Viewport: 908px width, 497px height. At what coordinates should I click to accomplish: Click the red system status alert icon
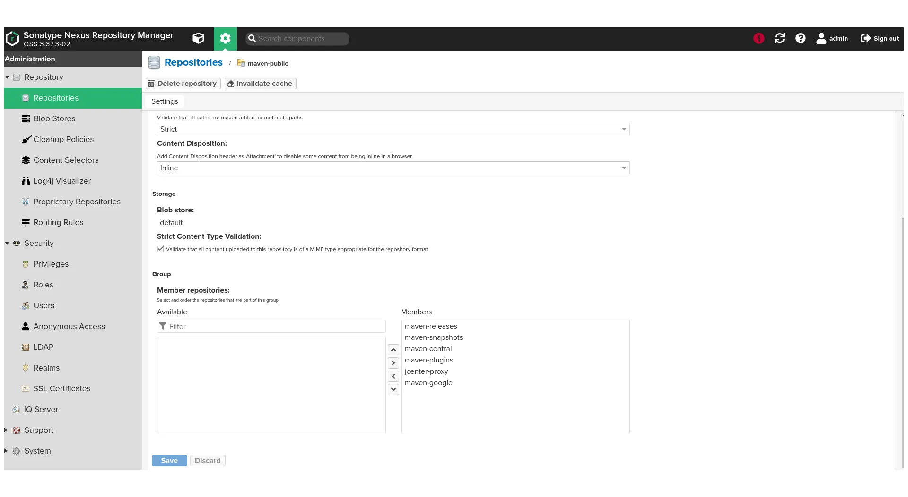tap(759, 39)
